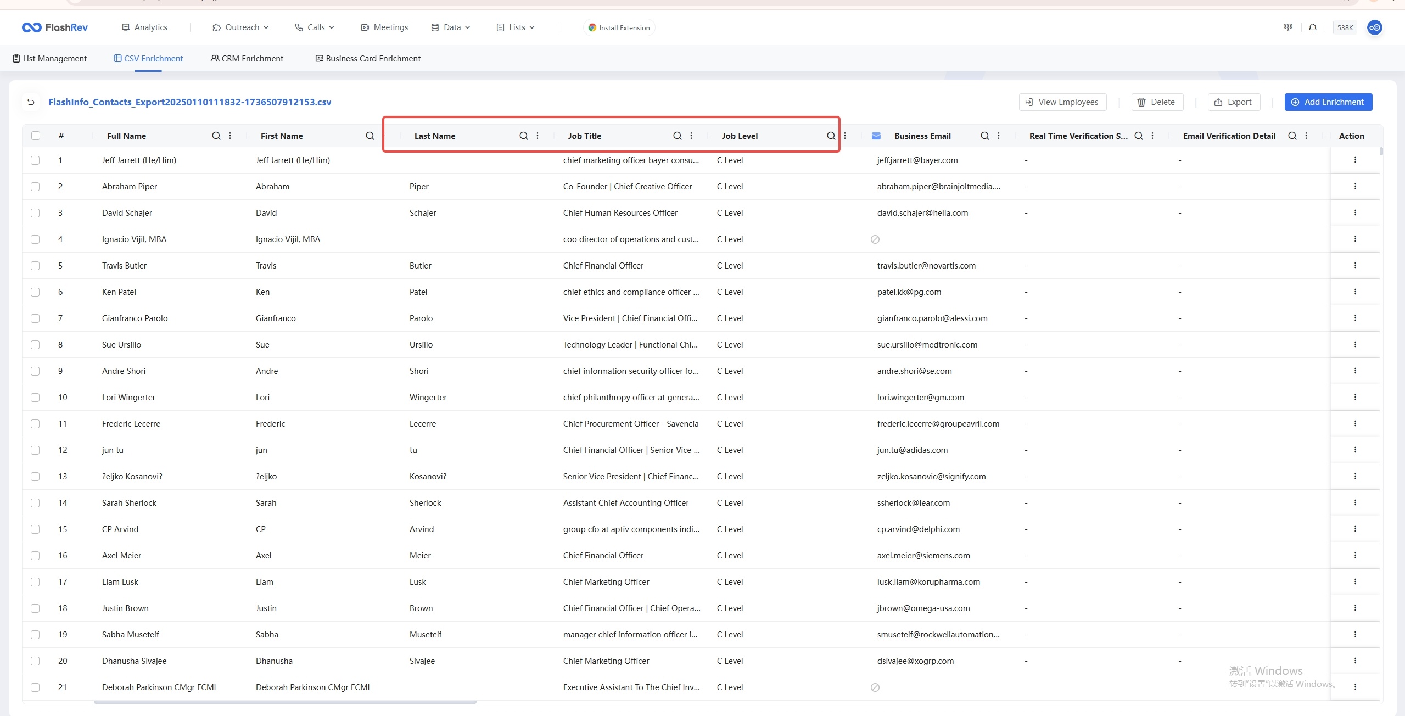Click the Export button
Viewport: 1405px width, 716px height.
[1233, 102]
